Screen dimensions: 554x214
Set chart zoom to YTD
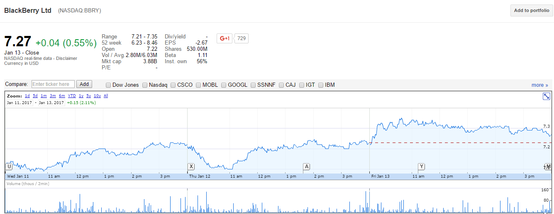coord(72,96)
